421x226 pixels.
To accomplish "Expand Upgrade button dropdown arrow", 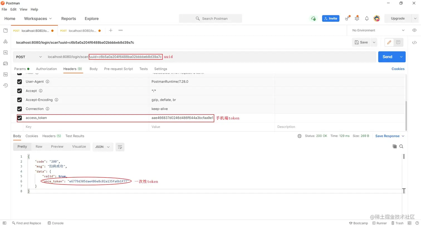I will (415, 18).
